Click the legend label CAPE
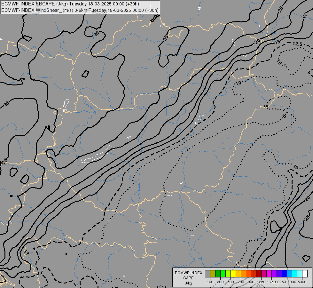The image size is (313, 288). (188, 278)
